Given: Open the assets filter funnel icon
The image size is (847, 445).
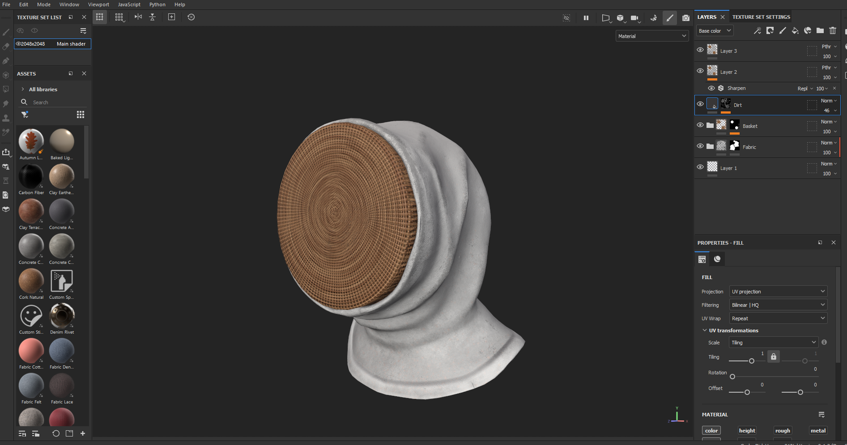Looking at the screenshot, I should pyautogui.click(x=25, y=114).
